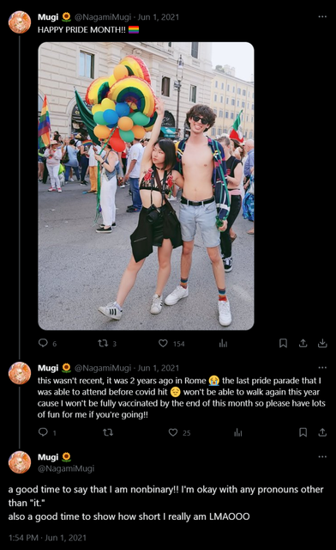Viewport: 336px width, 550px height.
Task: Retweet the second tweet about Rome
Action: 108,432
